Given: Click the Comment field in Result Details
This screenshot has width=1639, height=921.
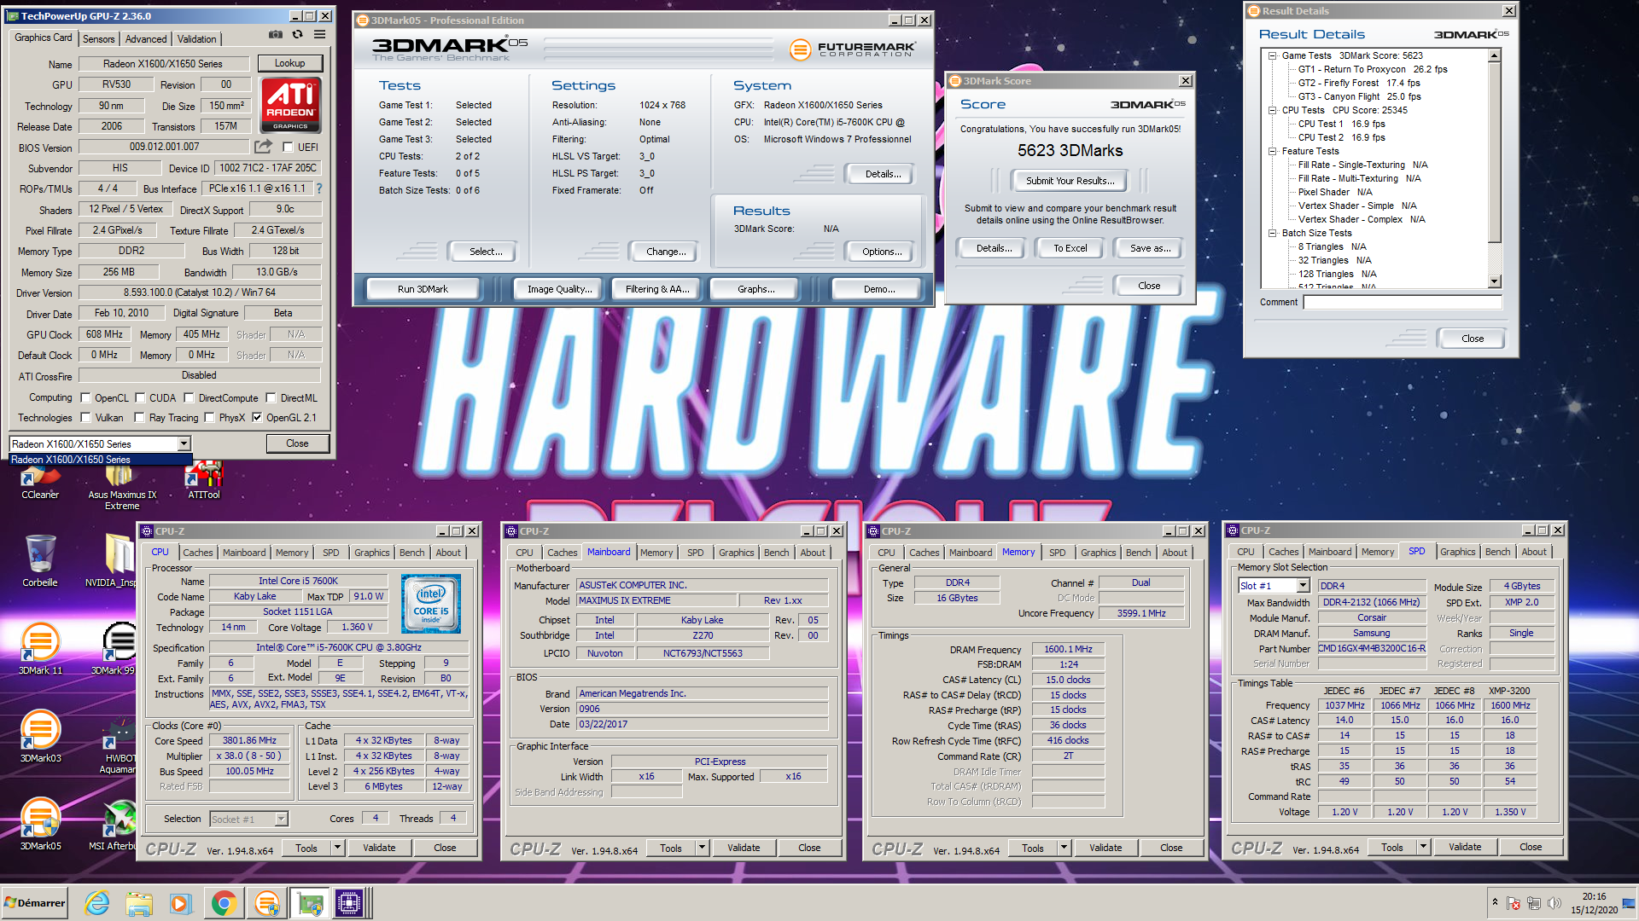Looking at the screenshot, I should [1402, 302].
